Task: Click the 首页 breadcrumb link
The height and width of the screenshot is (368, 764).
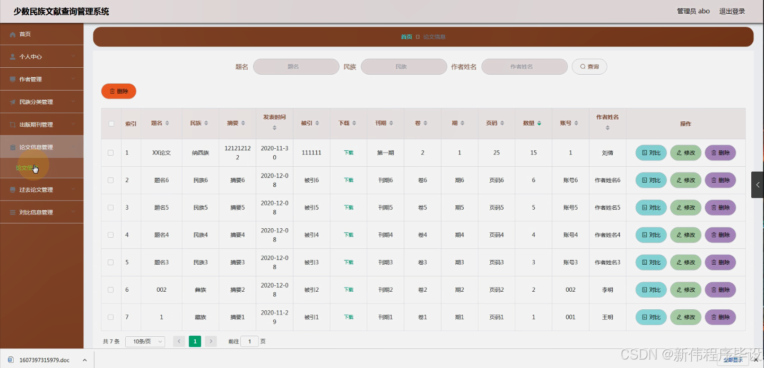Action: pyautogui.click(x=406, y=37)
